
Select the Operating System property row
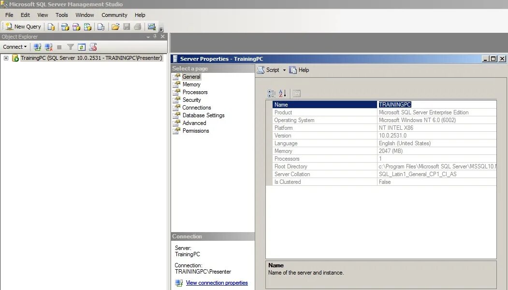pos(385,120)
